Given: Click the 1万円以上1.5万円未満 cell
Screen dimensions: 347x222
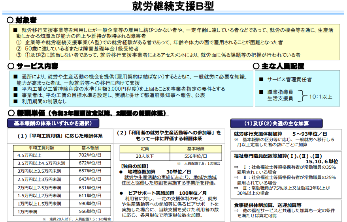Looking at the screenshot, I should point(41,204).
